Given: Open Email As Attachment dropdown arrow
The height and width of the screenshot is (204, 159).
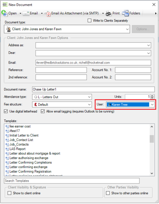Looking at the screenshot, I should click(103, 13).
